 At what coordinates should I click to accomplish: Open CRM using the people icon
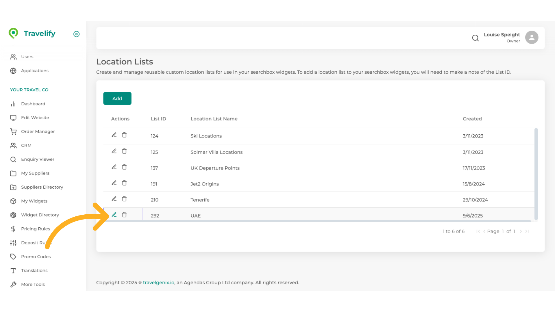pos(13,145)
